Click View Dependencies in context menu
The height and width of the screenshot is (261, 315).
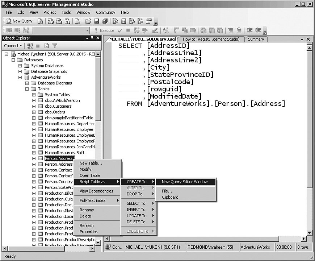pyautogui.click(x=97, y=191)
